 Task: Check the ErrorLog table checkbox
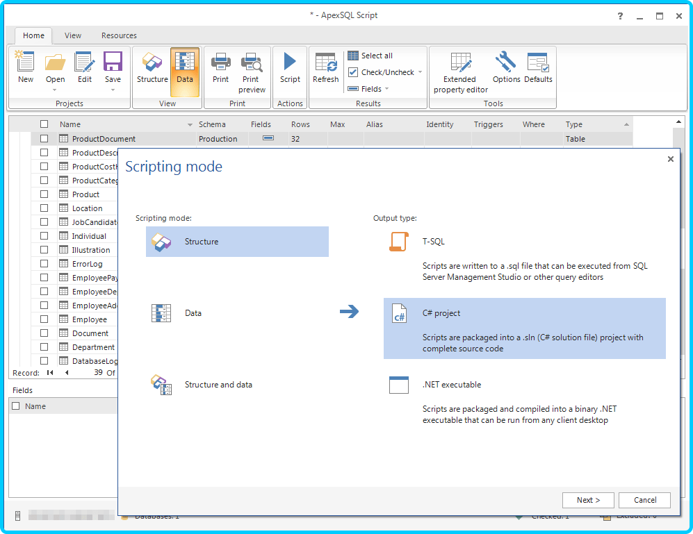(x=44, y=264)
